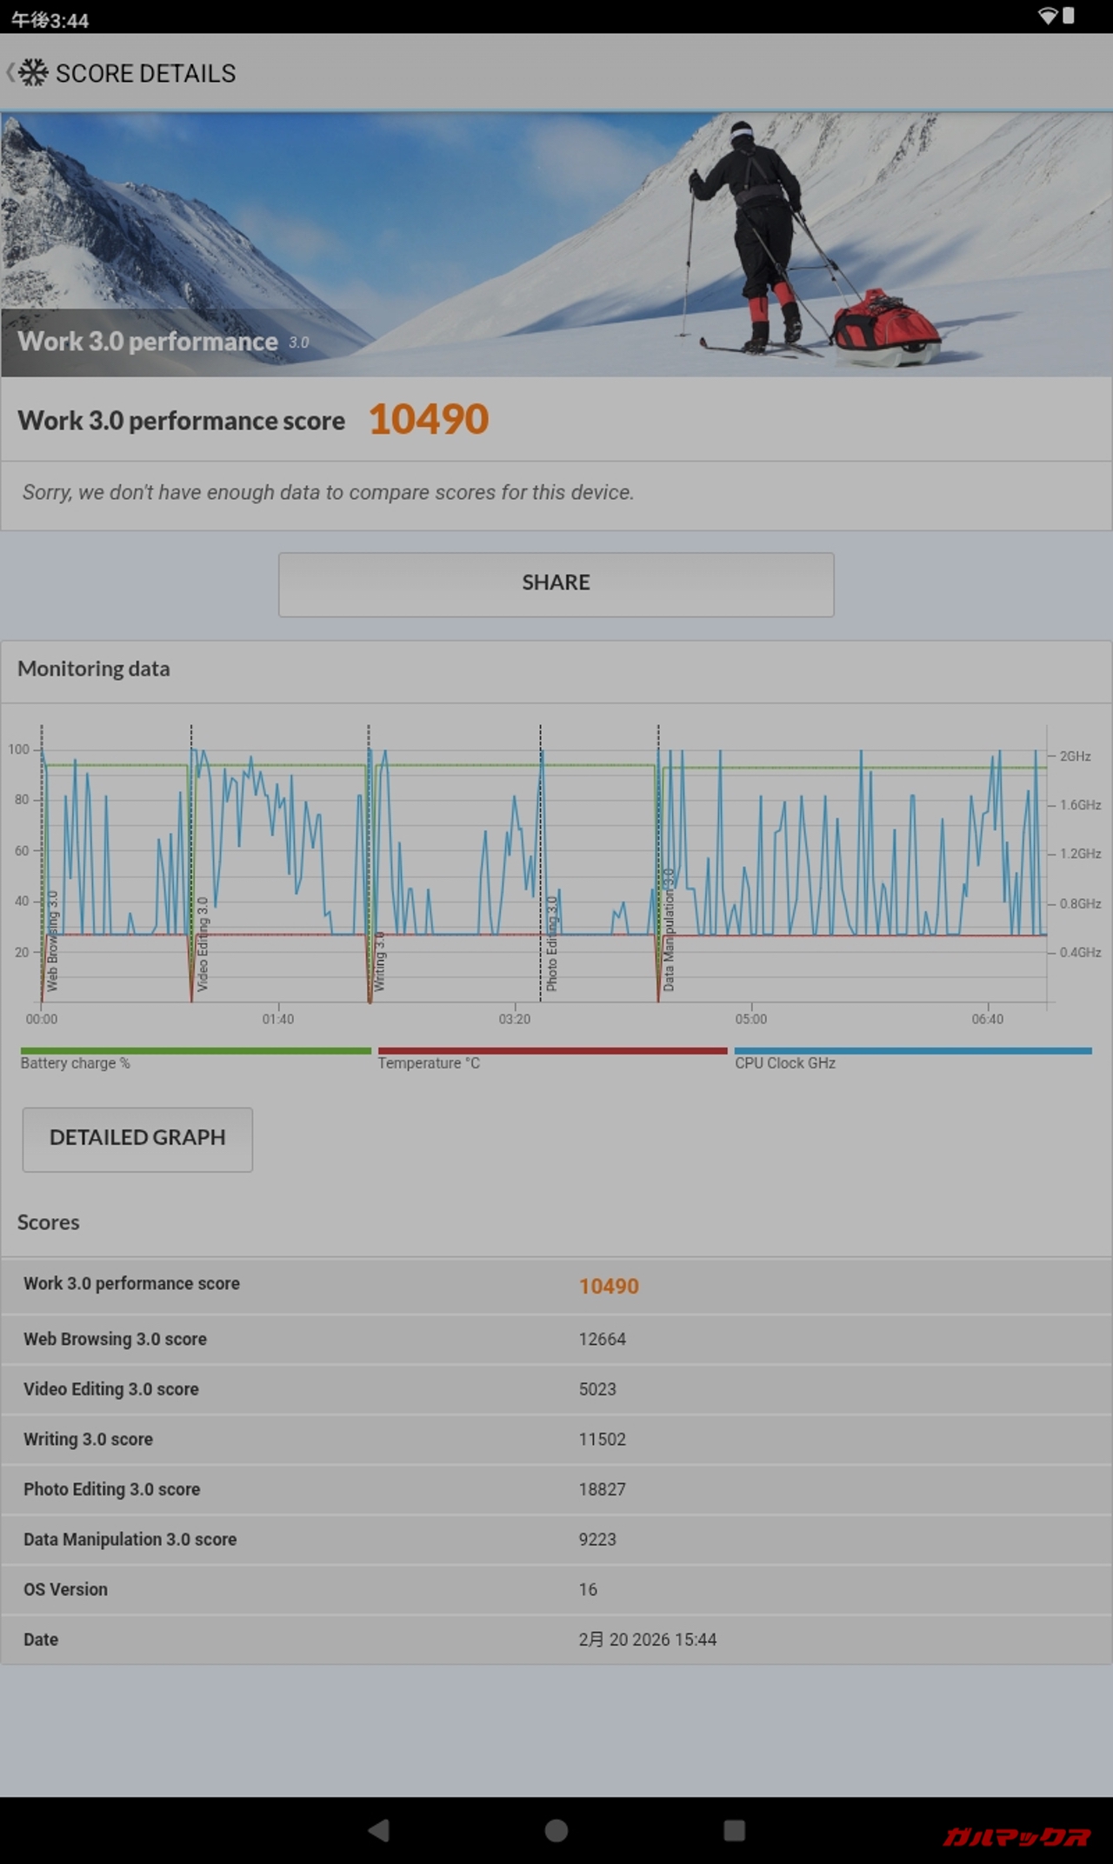Screen dimensions: 1113x1864
Task: Tap the Photo Editing 3.0 graph marker
Action: [x=551, y=945]
